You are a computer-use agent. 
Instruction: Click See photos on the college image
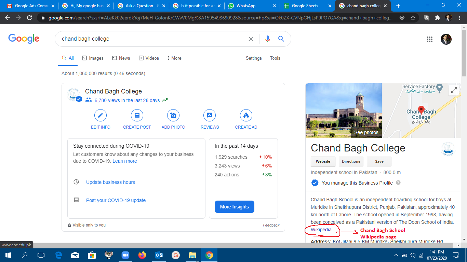coord(366,132)
